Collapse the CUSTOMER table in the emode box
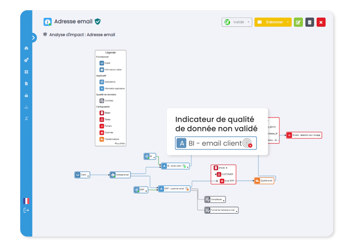The image size is (353, 246). pyautogui.click(x=215, y=174)
